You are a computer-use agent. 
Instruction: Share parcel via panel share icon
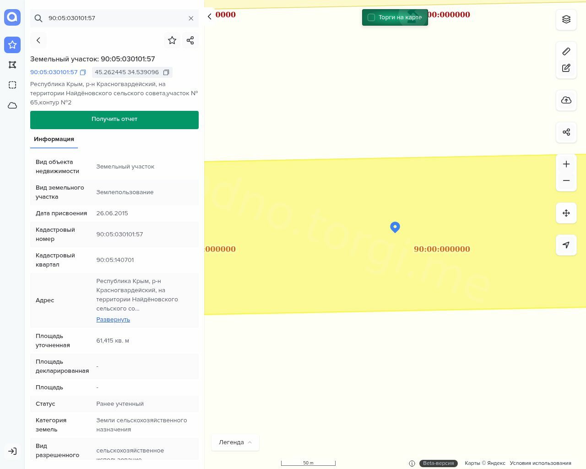(190, 40)
